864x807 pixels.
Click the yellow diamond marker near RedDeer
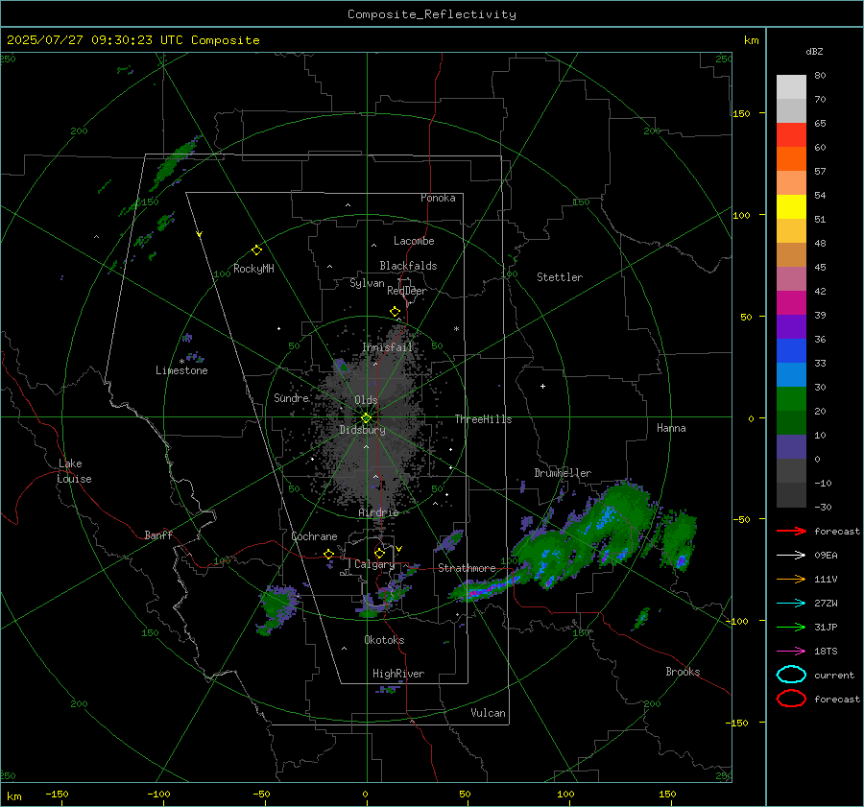[395, 312]
